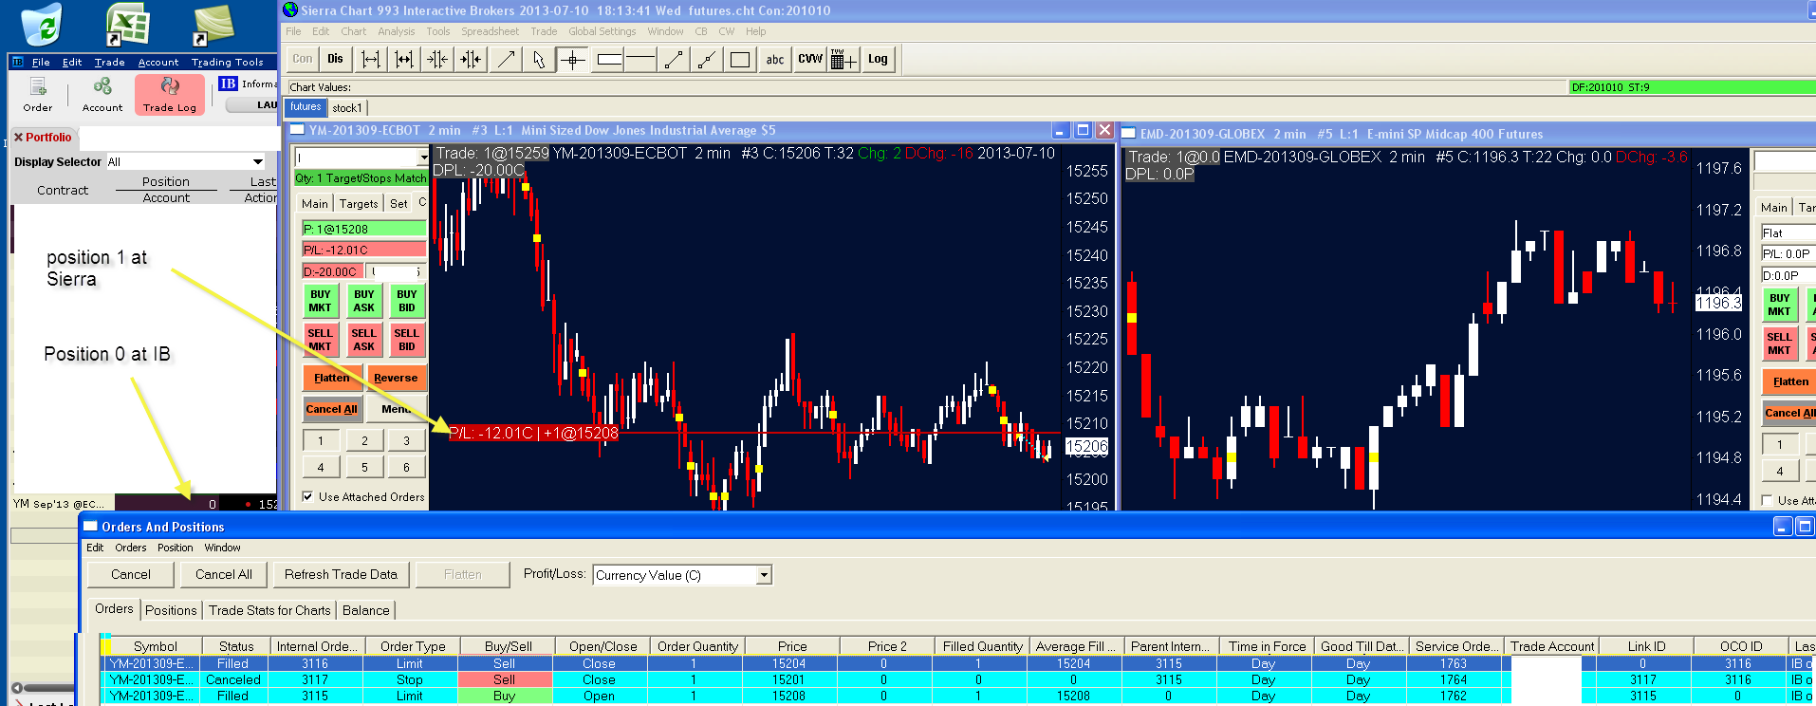Open the Trading Tools menu in TWS
Screen dimensions: 1816x706
(228, 63)
